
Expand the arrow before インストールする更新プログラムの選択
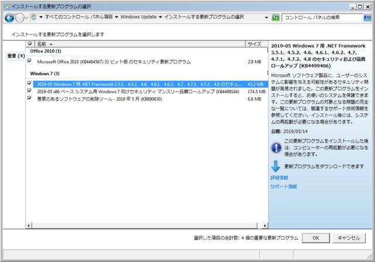(160, 17)
